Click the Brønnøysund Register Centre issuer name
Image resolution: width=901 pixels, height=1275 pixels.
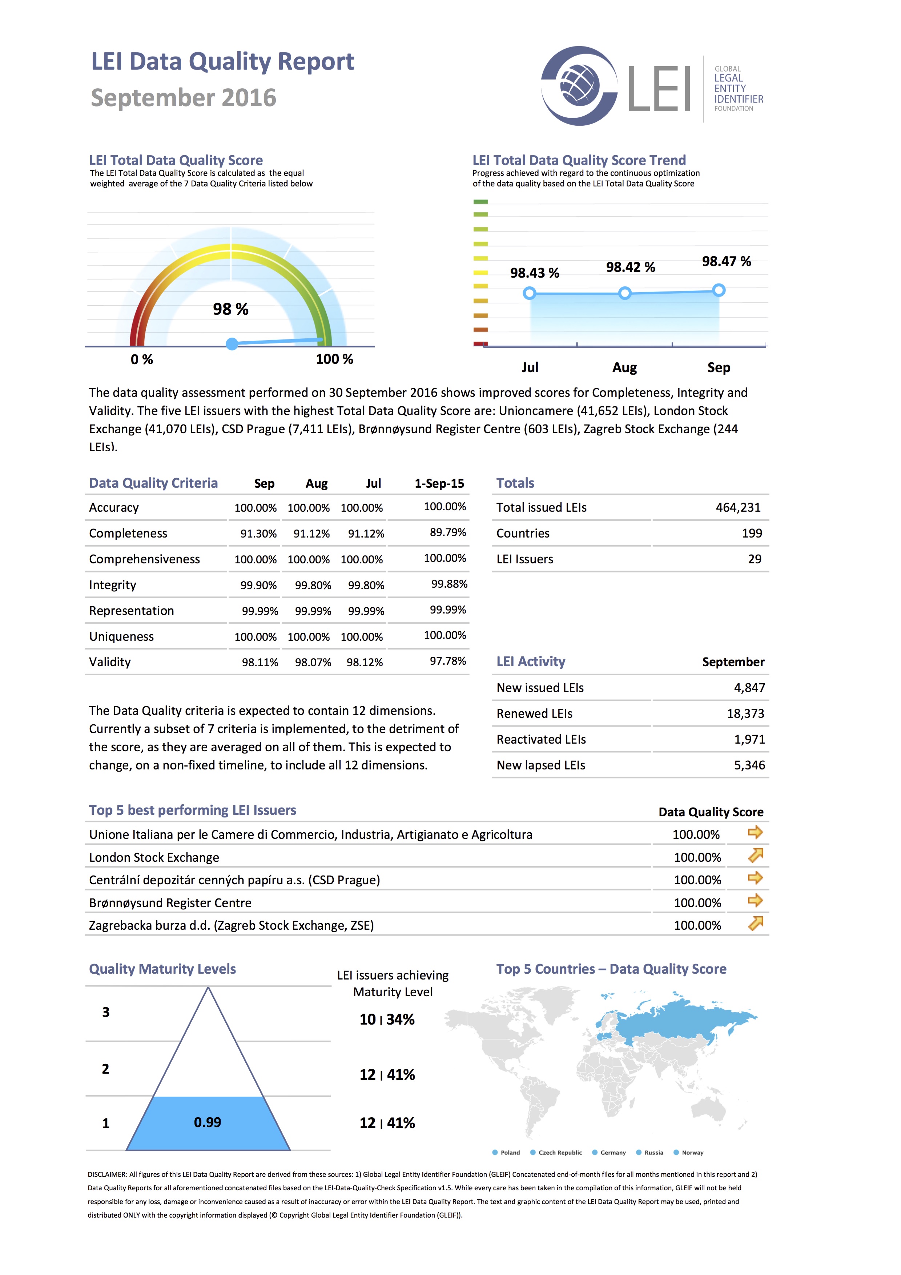coord(170,903)
